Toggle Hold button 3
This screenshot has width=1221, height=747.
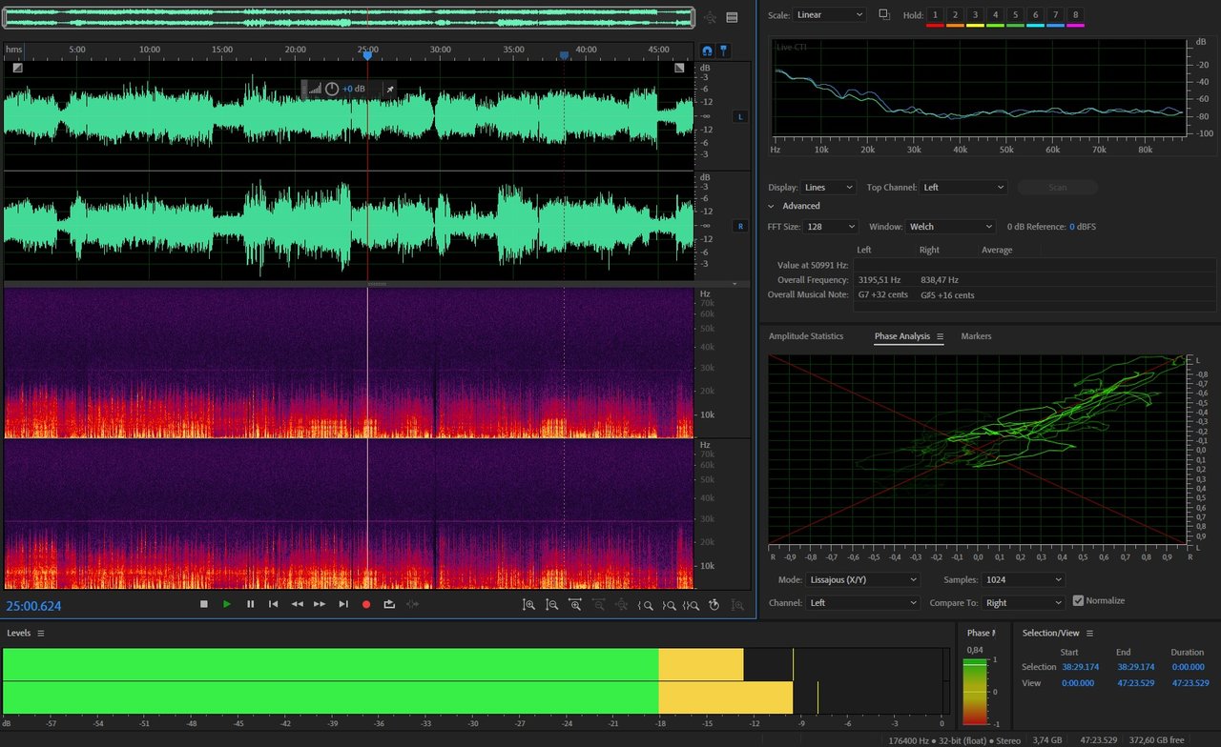click(x=975, y=14)
